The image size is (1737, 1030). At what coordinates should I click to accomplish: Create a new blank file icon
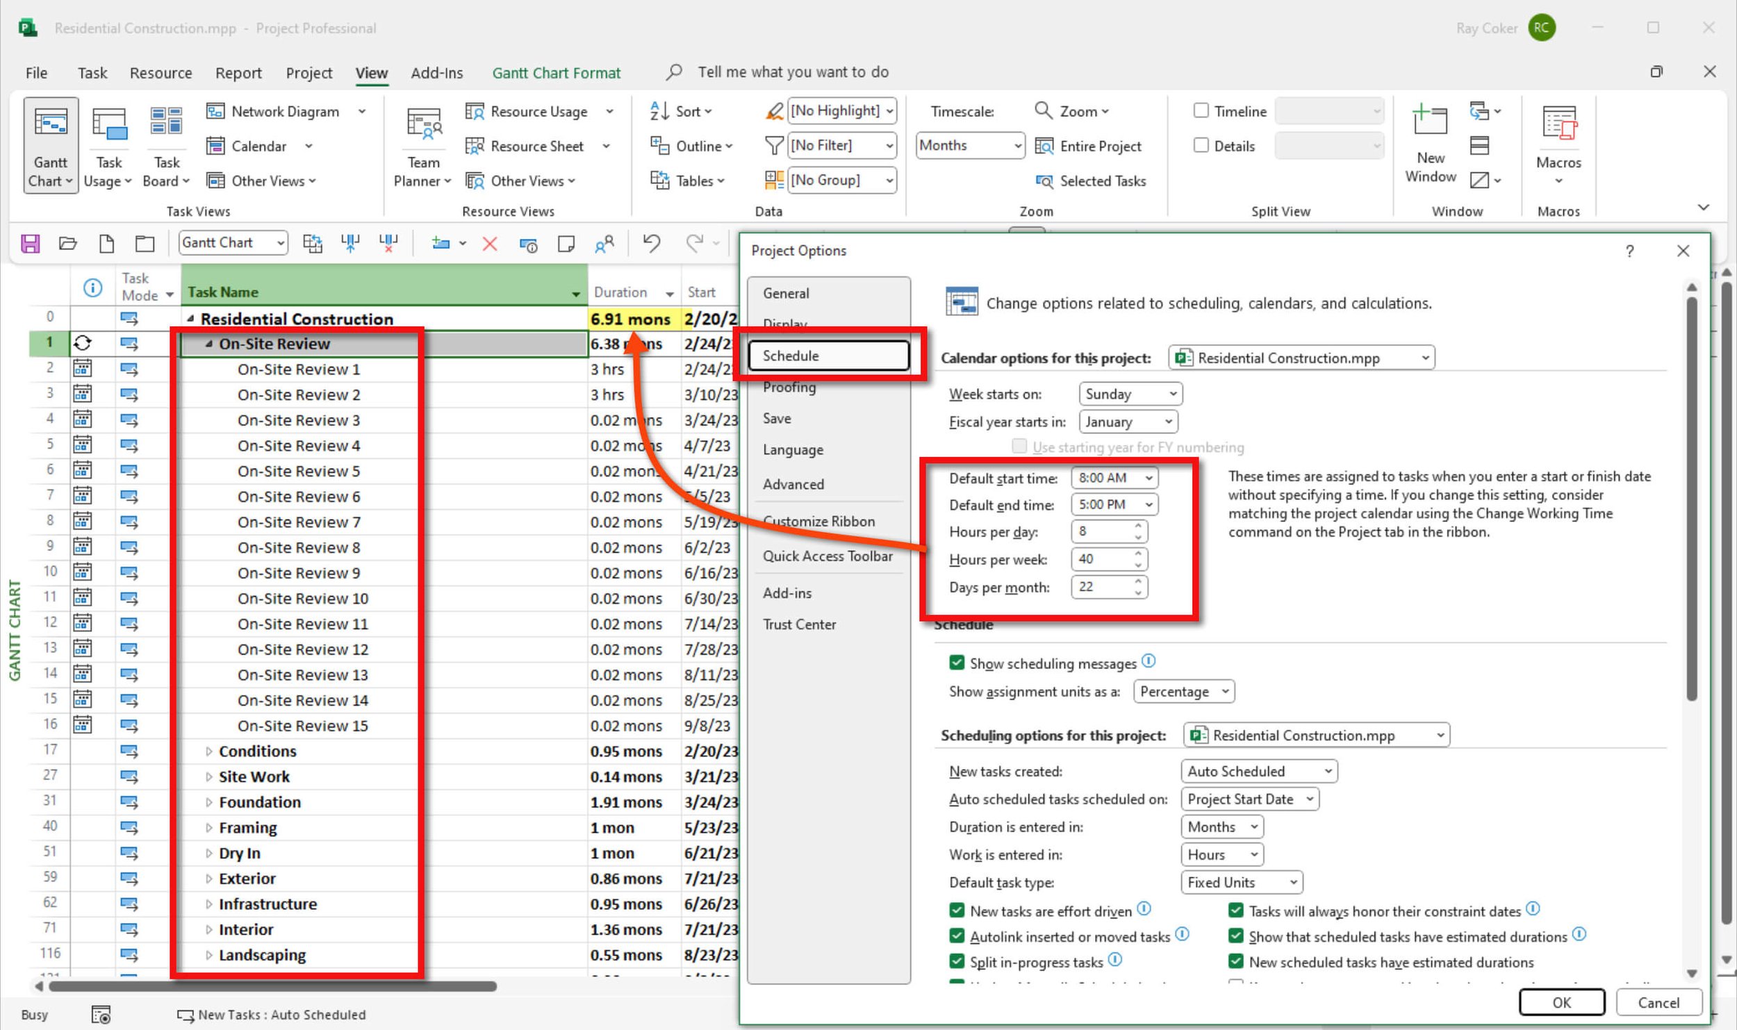tap(106, 243)
